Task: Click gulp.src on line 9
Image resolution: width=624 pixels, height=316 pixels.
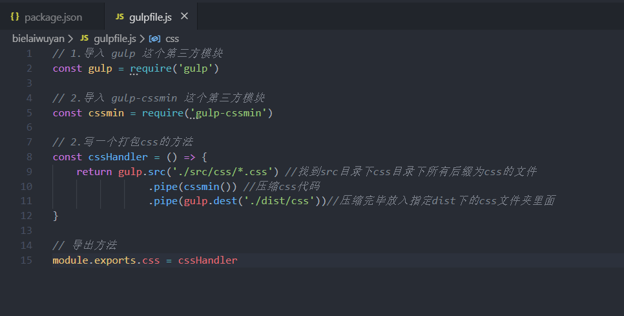Action: [141, 172]
